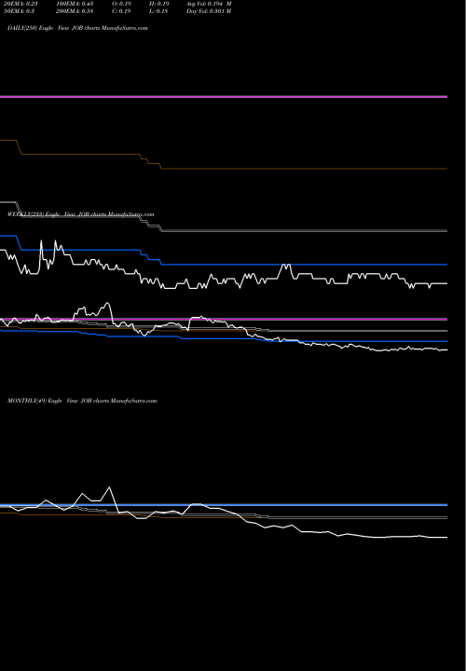Click the DAILY Eagle View JOB chart title
Viewport: 466px width, 671px height.
(x=78, y=28)
